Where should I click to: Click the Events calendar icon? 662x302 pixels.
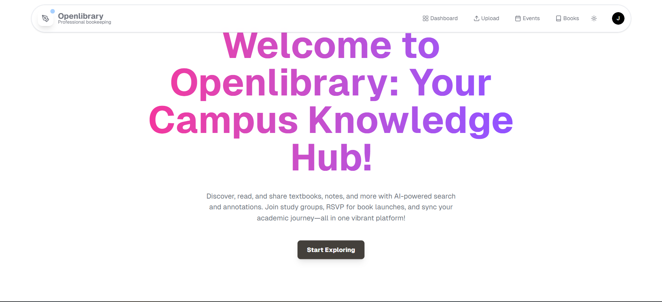(x=518, y=18)
